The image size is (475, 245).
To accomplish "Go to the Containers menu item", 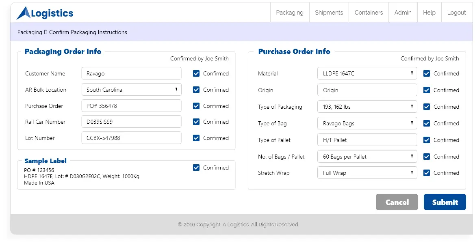I will 369,13.
